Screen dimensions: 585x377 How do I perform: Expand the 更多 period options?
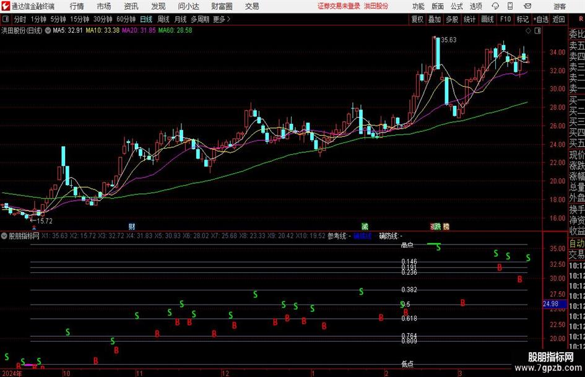pos(222,19)
